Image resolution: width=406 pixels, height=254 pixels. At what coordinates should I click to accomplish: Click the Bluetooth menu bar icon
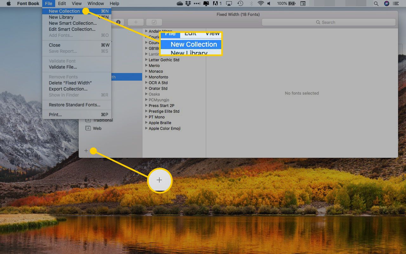pyautogui.click(x=251, y=3)
